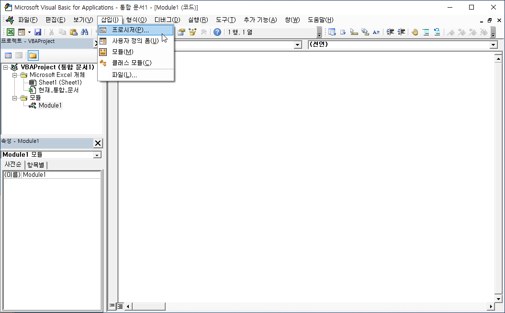The height and width of the screenshot is (313, 505).
Task: Click the Next Bookmark flag icon
Action: point(462,32)
